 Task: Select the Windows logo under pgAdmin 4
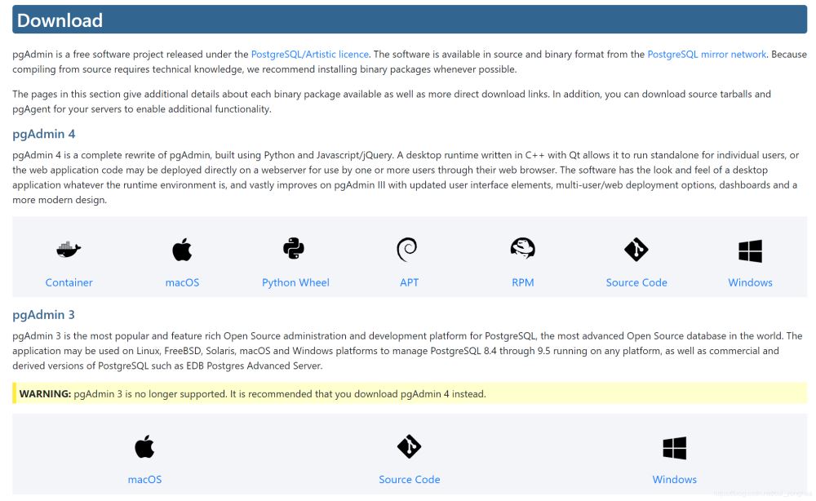click(x=750, y=250)
